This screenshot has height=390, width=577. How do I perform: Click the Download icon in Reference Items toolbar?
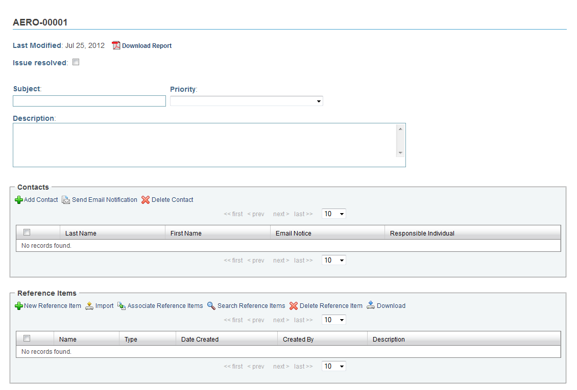pos(371,305)
